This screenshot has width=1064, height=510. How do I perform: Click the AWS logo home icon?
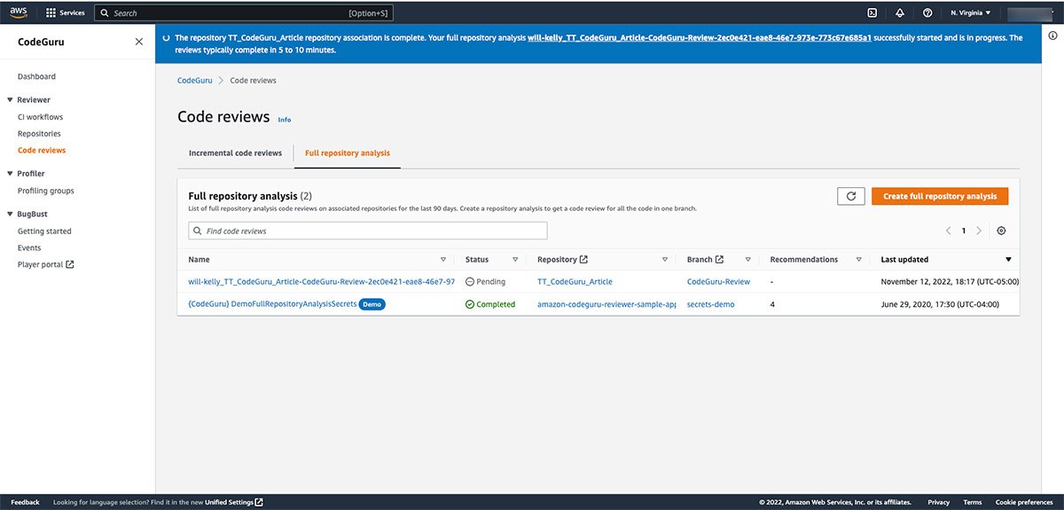coord(20,12)
